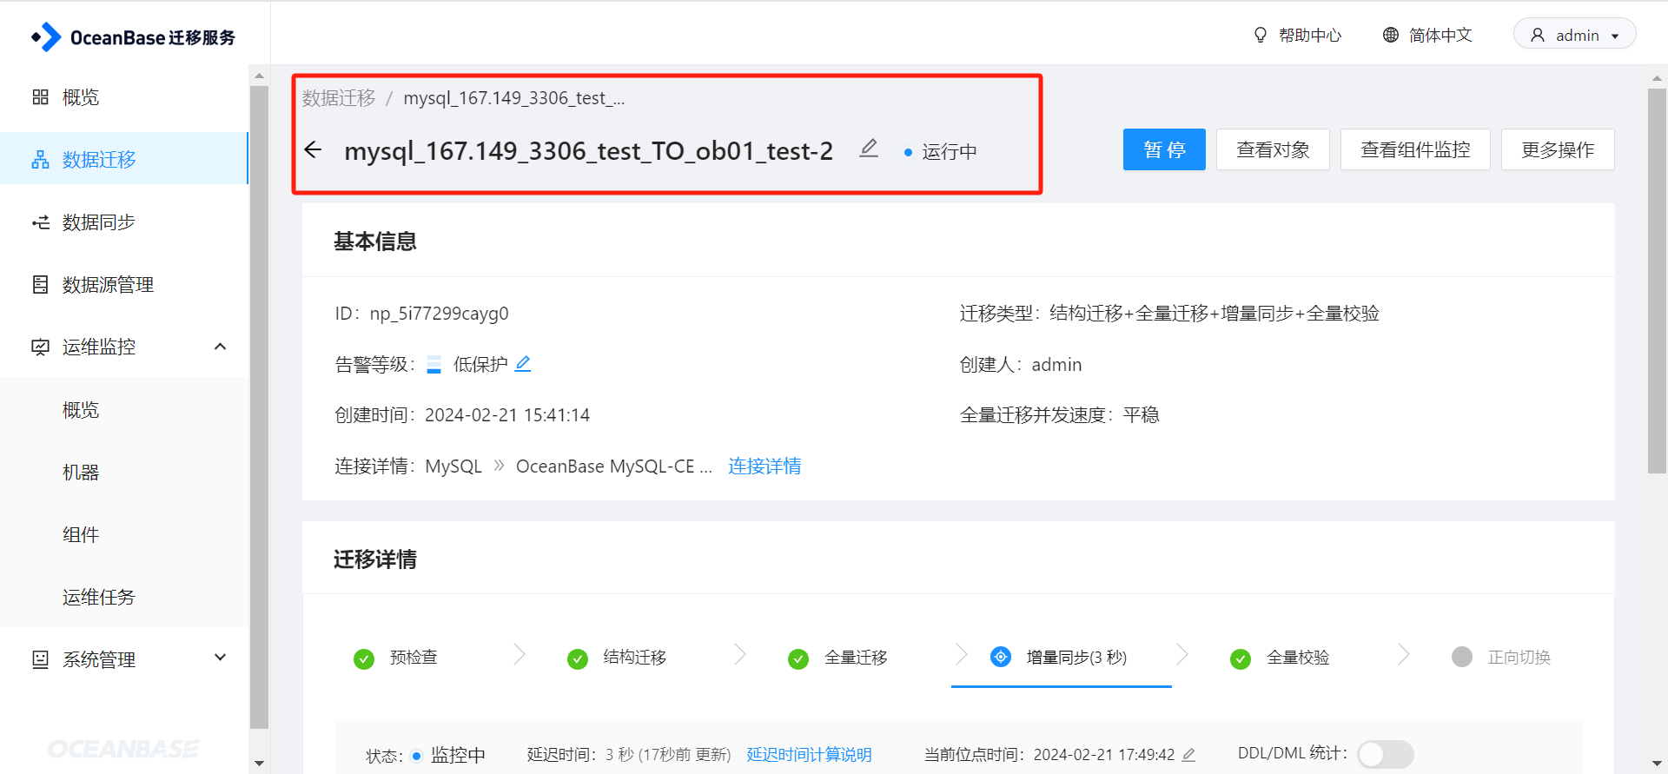Click the 查看对象 button
This screenshot has height=774, width=1668.
(x=1273, y=149)
